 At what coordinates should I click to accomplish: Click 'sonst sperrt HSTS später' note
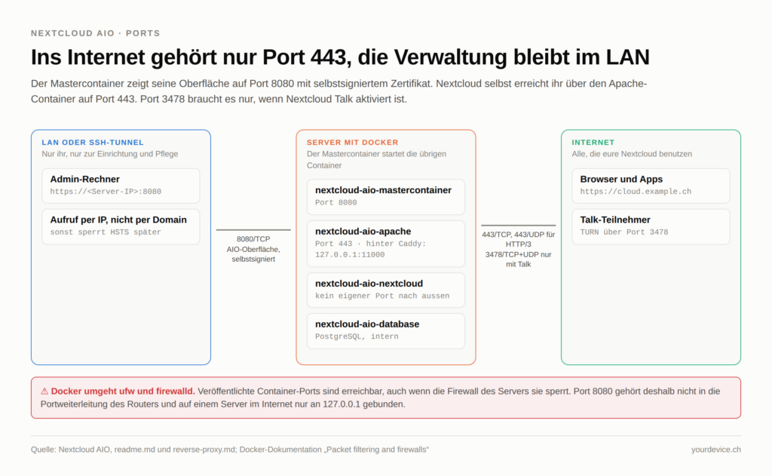coord(106,232)
